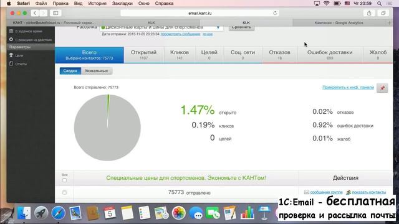Viewport: 399px width, 224px height.
Task: Open Launchpad rocket icon in Dock
Action: (x=41, y=213)
